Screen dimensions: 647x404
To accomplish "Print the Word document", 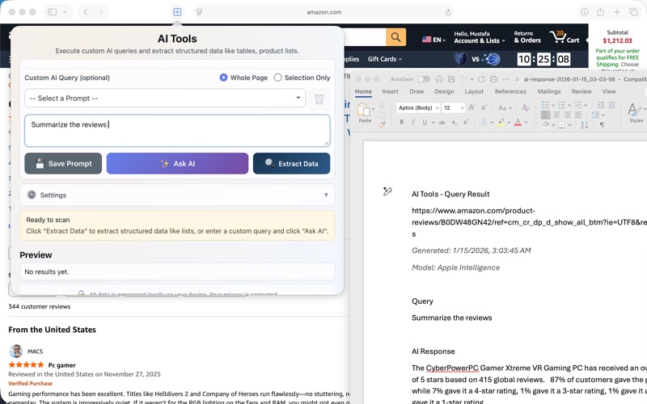I will [493, 79].
